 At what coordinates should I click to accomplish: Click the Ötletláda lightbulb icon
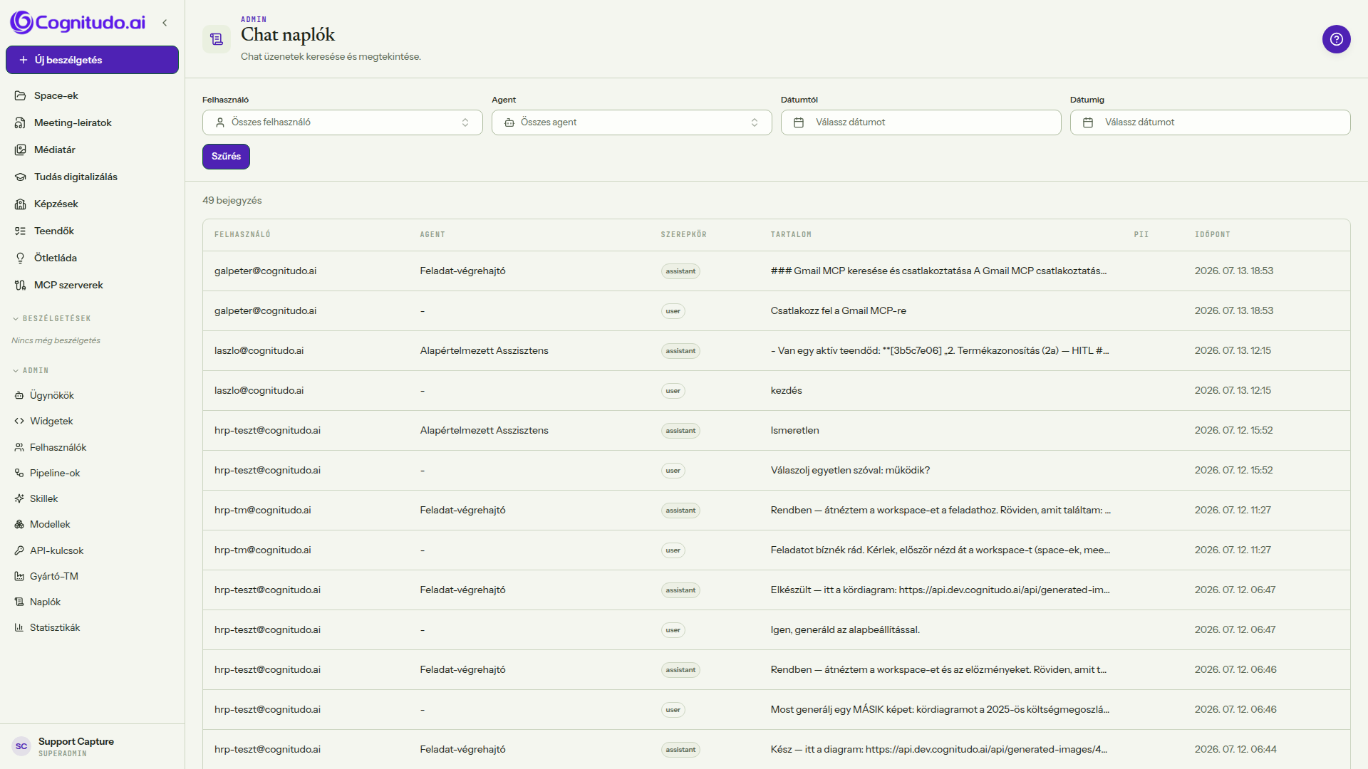tap(20, 258)
